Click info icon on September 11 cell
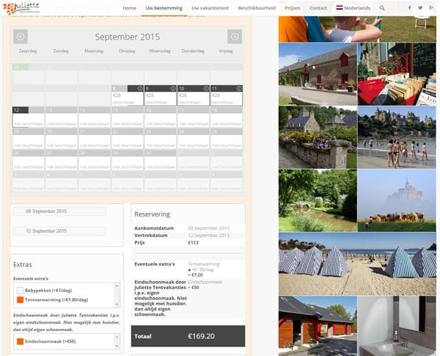 [238, 89]
